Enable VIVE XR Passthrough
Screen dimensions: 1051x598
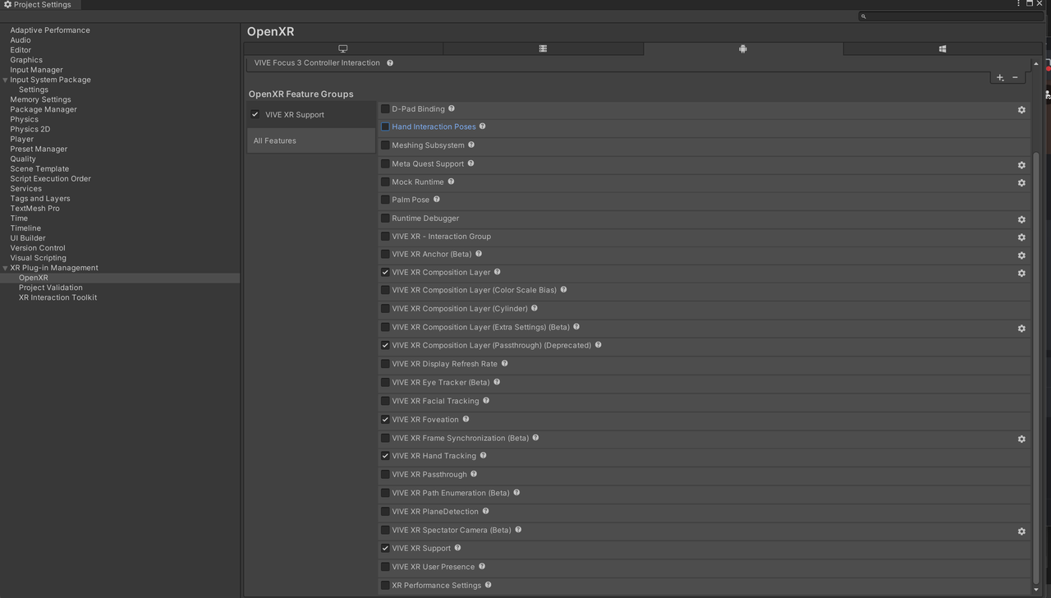pos(385,474)
